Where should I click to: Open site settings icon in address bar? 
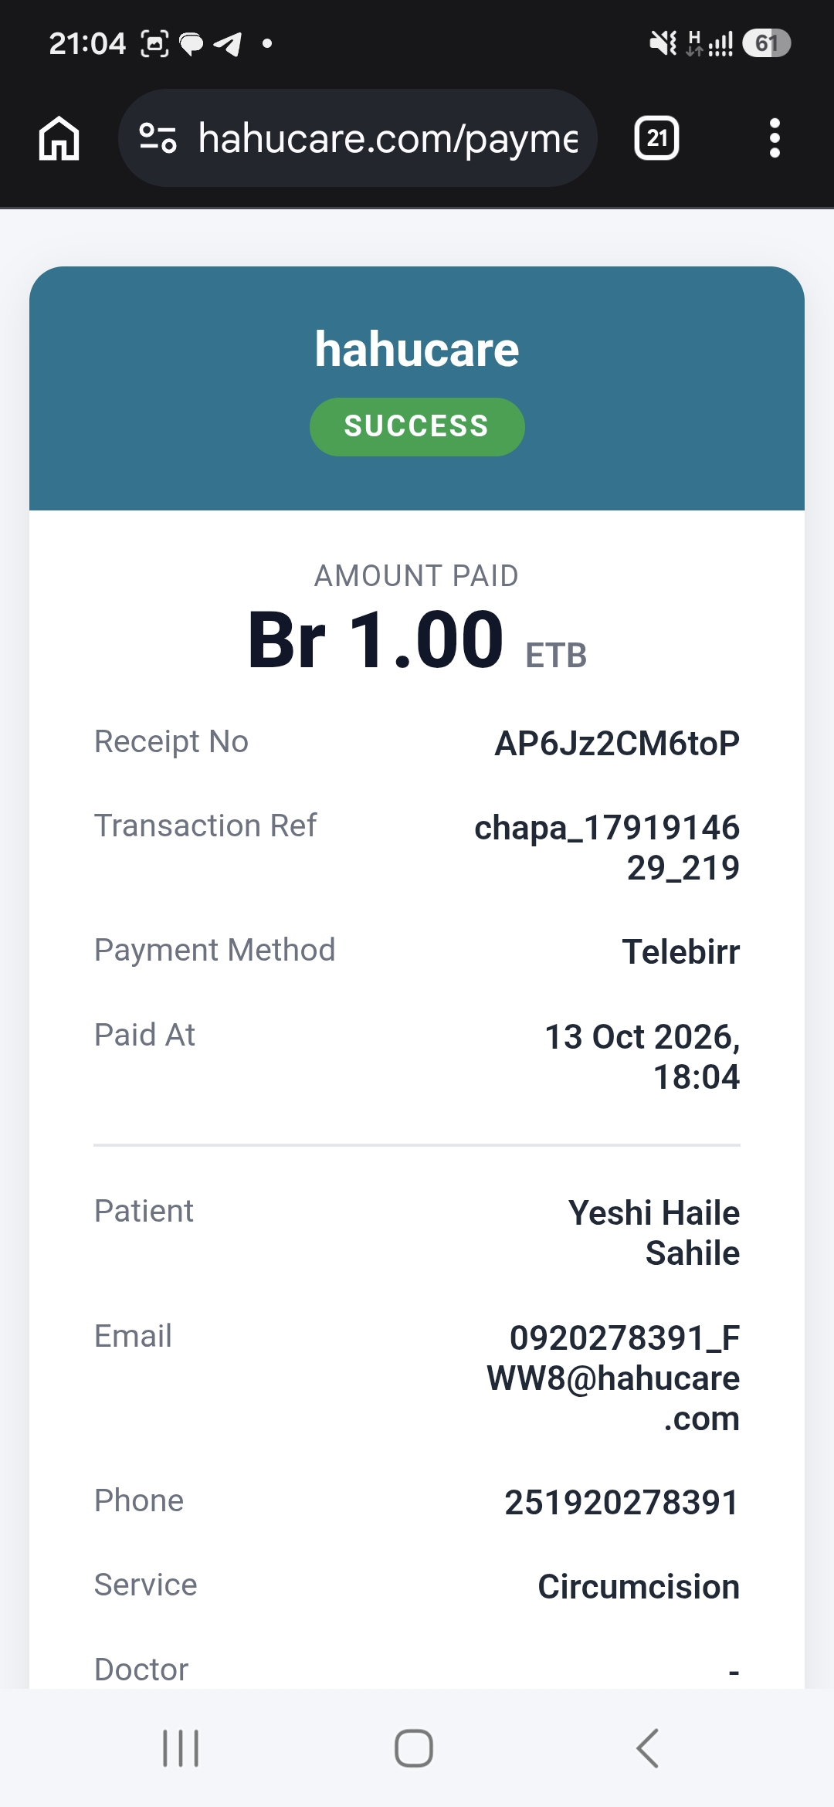(x=158, y=138)
